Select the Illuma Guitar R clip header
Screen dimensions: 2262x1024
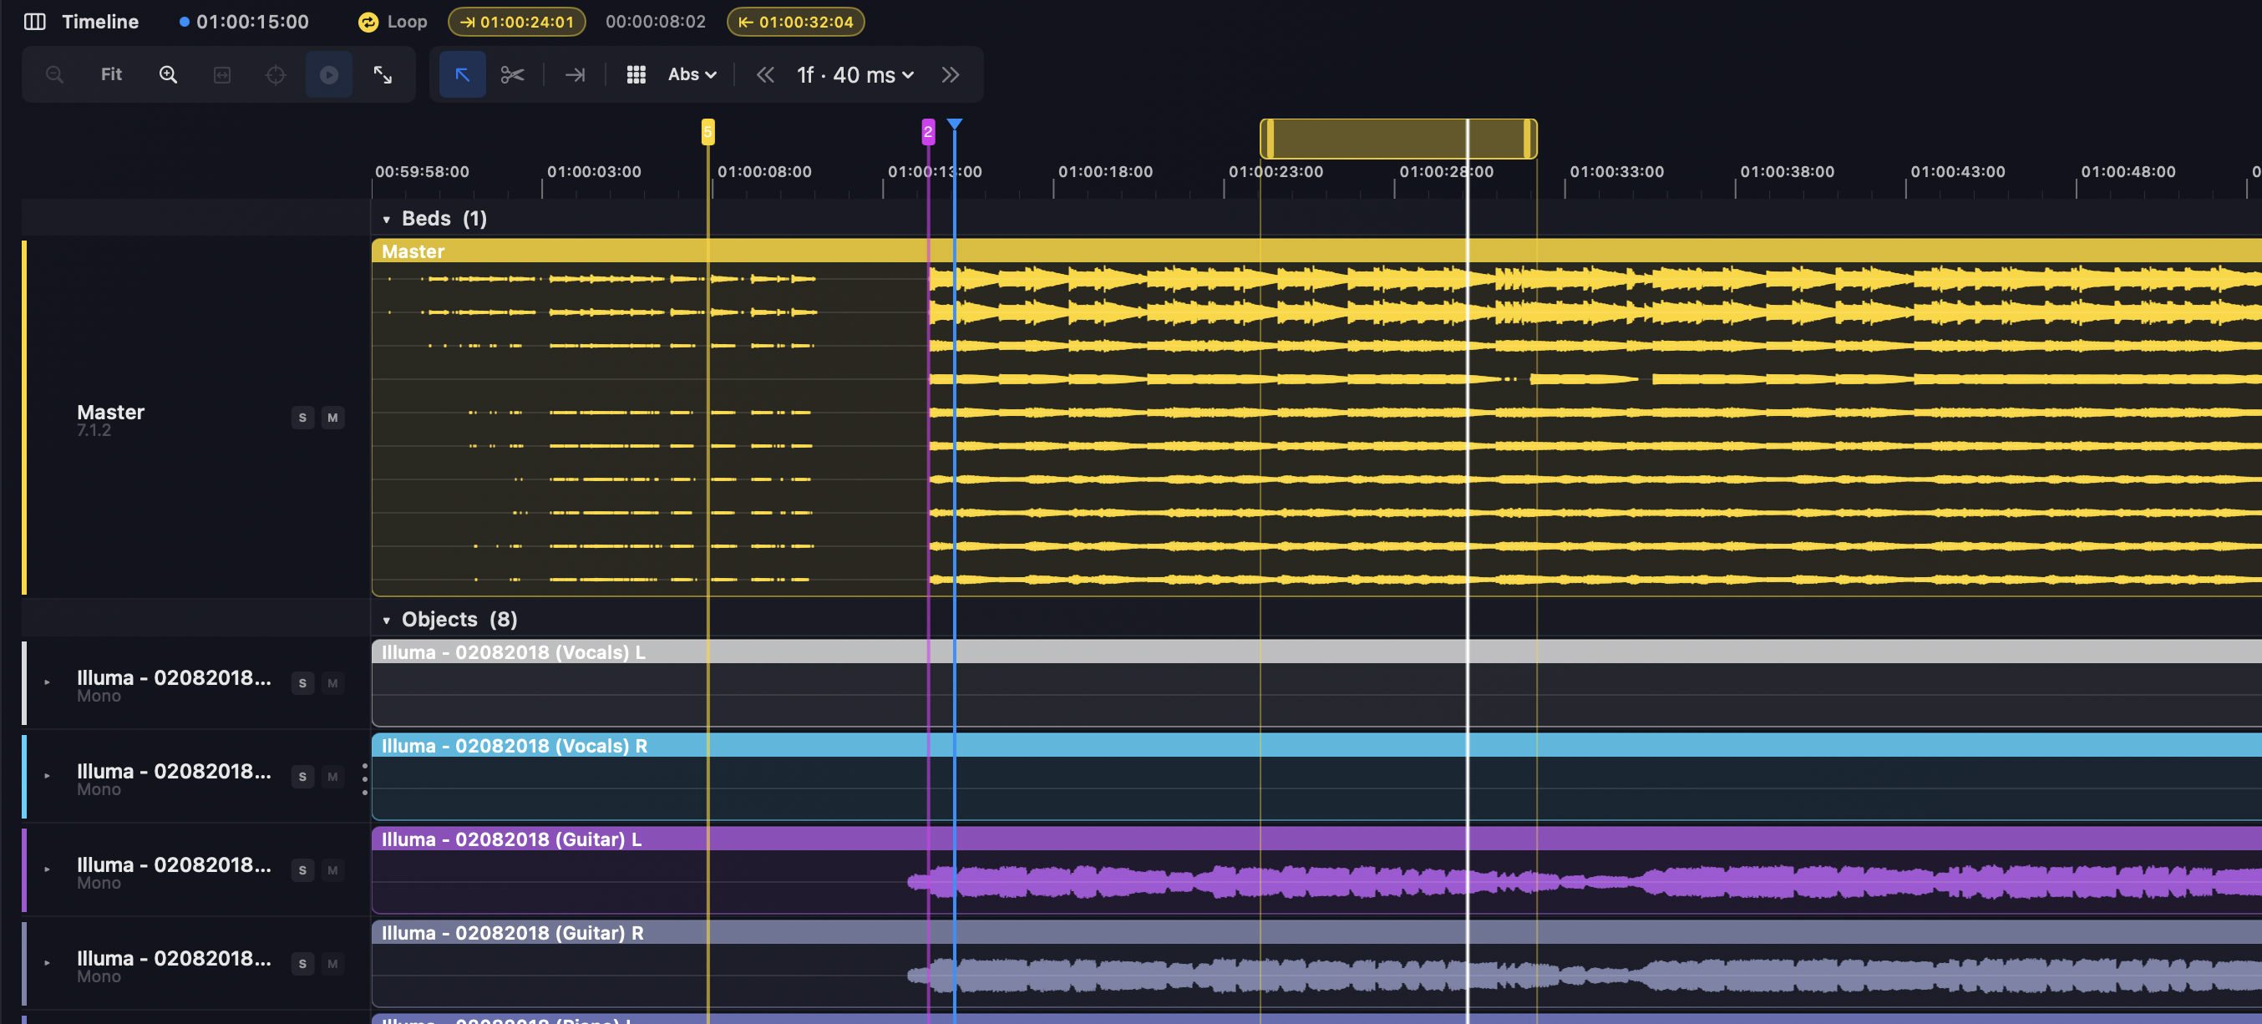1316,934
